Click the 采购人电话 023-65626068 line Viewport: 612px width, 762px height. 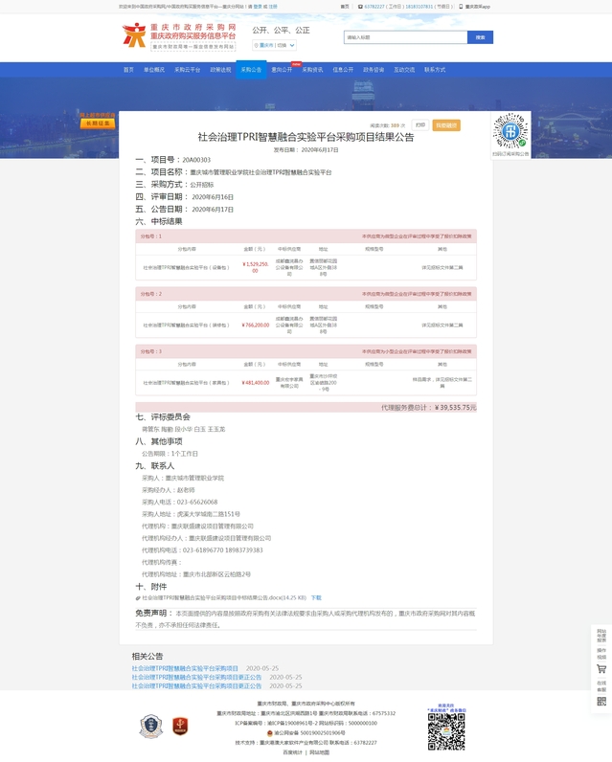[180, 502]
